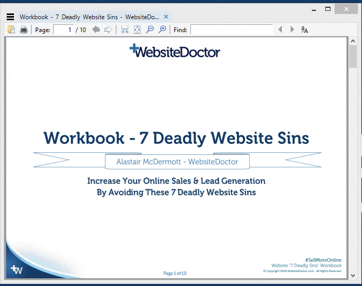Find next match arrow
Image resolution: width=362 pixels, height=286 pixels.
292,30
